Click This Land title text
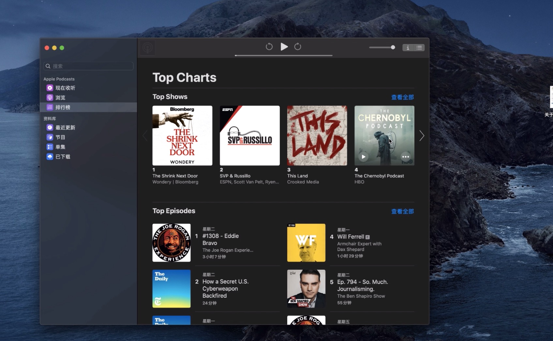Screen dimensions: 553x341 [297, 176]
